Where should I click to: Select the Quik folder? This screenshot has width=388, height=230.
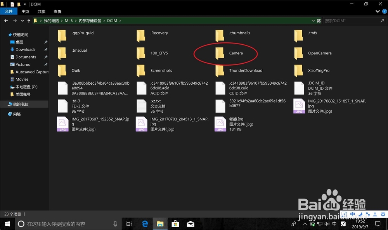(x=69, y=71)
